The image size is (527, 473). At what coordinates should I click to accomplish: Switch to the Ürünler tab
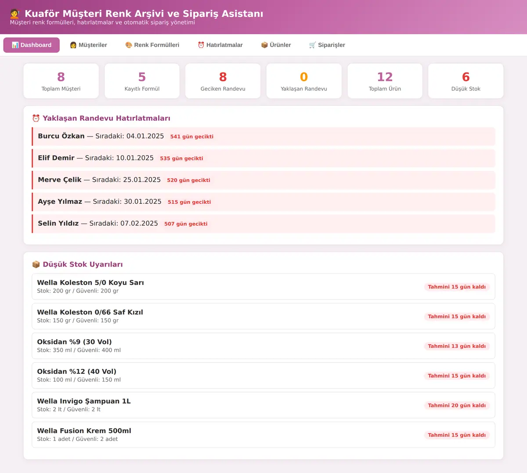coord(276,45)
